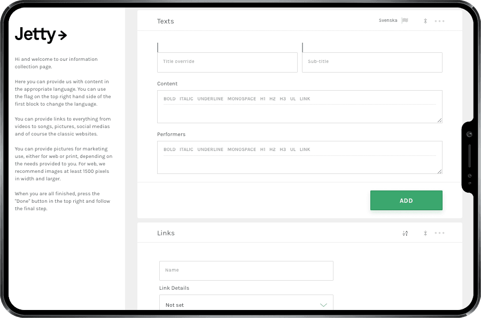The height and width of the screenshot is (318, 481).
Task: Enable UNDERLINE in the Content toolbar
Action: [x=211, y=98]
